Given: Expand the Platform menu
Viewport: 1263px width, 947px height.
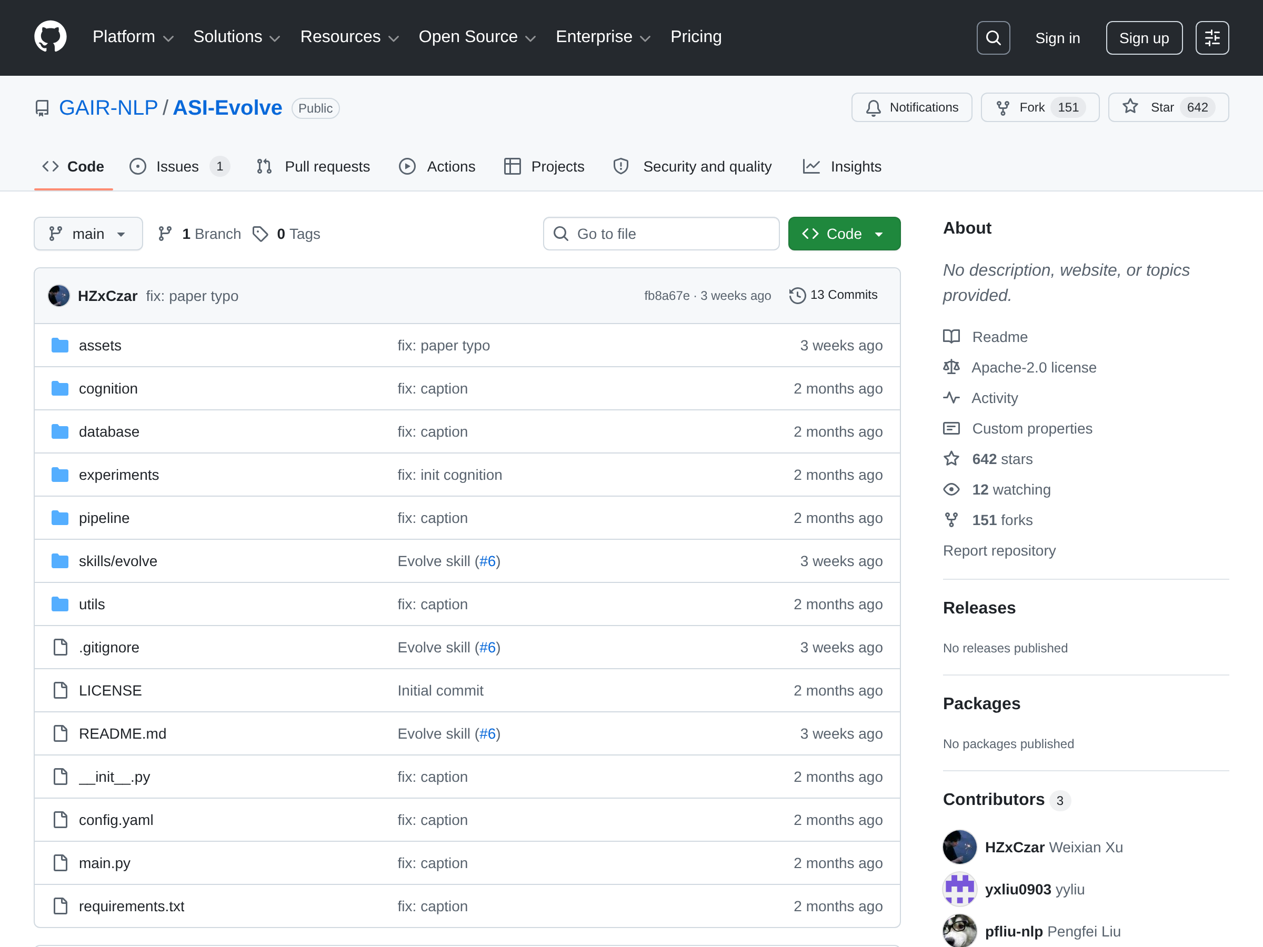Looking at the screenshot, I should 133,37.
